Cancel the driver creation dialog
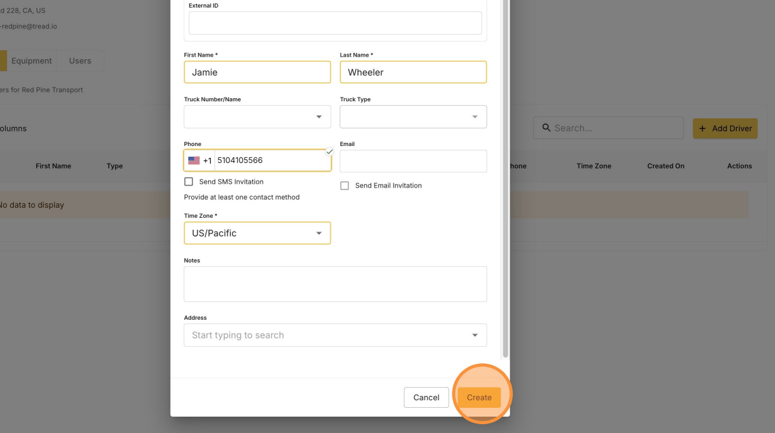Viewport: 775px width, 433px height. click(426, 397)
